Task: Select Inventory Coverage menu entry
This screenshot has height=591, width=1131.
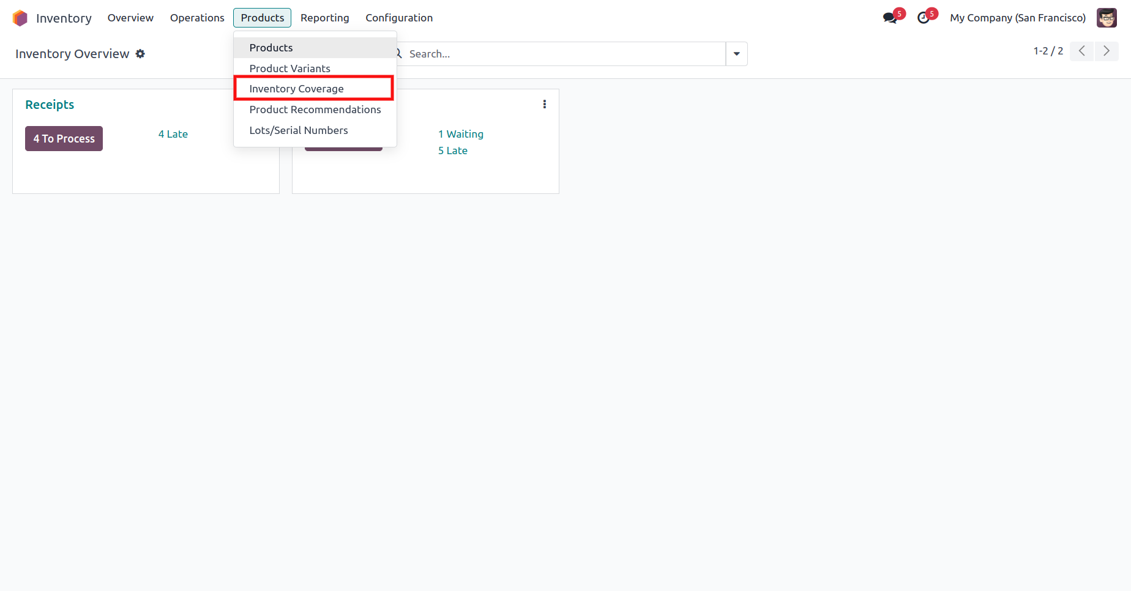Action: [315, 89]
